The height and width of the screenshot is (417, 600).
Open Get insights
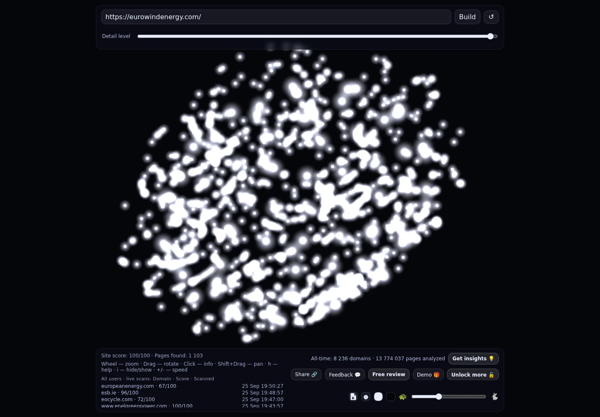473,359
